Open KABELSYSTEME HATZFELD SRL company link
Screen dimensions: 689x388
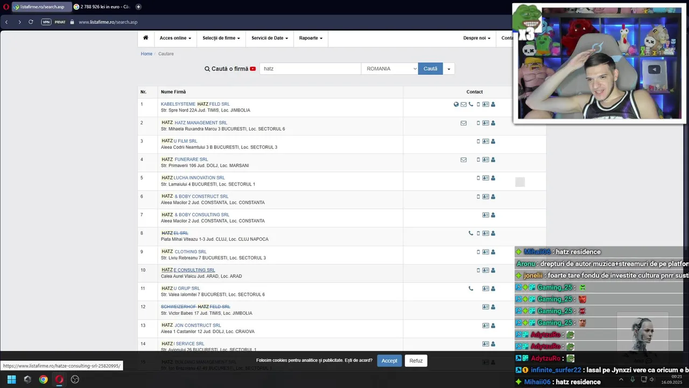tap(195, 104)
